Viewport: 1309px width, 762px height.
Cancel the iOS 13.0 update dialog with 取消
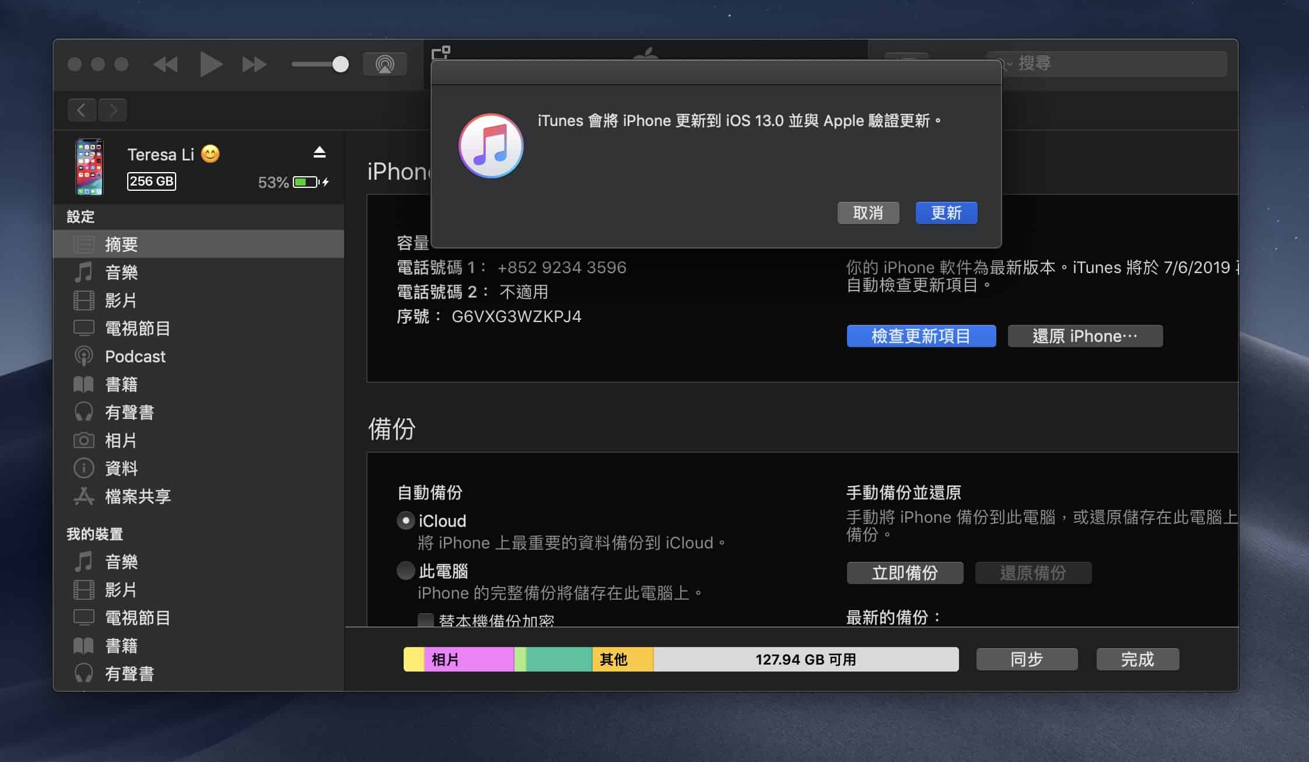pyautogui.click(x=868, y=213)
